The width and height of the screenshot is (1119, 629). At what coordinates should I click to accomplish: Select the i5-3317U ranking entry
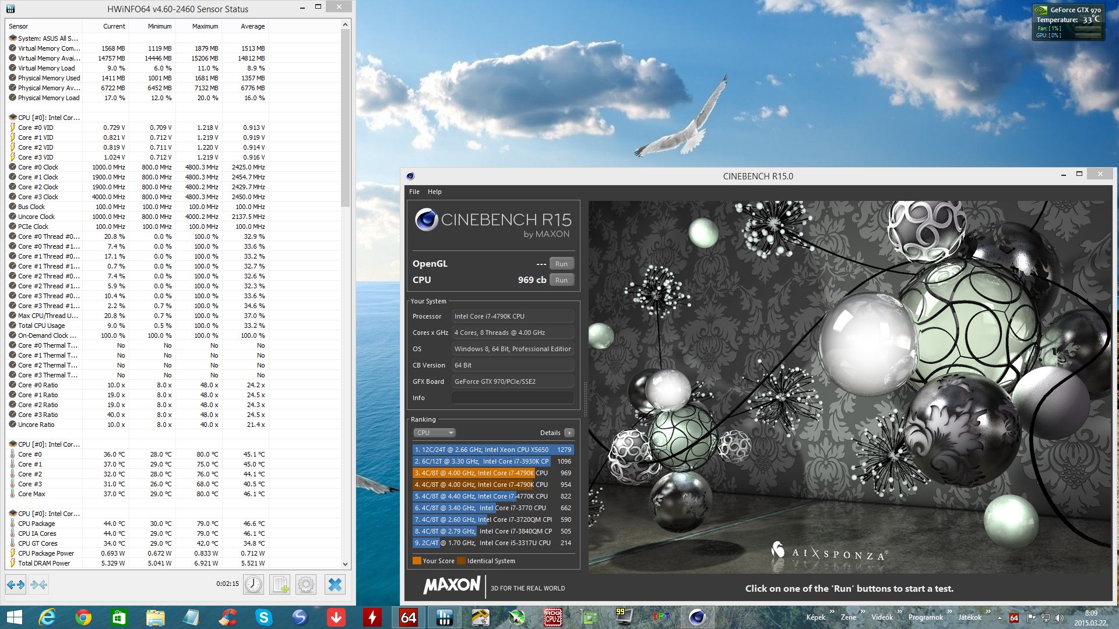(x=493, y=543)
